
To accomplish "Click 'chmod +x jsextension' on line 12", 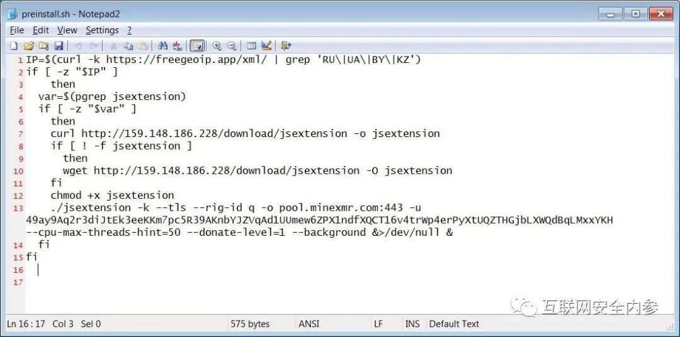I will coord(112,196).
